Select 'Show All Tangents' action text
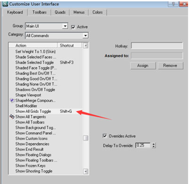The image size is (189, 184). pos(30,117)
